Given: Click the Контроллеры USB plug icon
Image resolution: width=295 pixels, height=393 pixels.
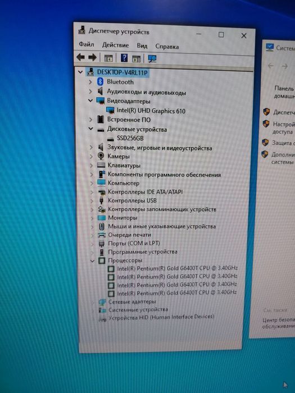Looking at the screenshot, I should click(x=101, y=200).
